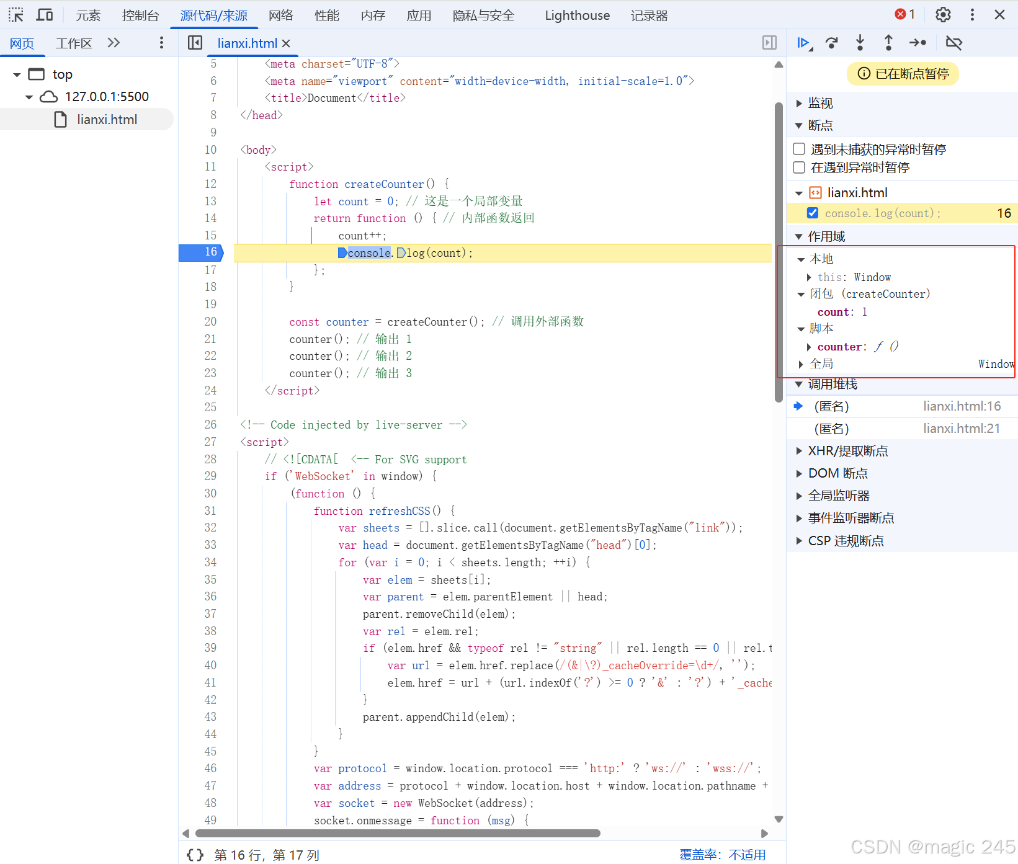Open DevTools settings gear

tap(943, 15)
